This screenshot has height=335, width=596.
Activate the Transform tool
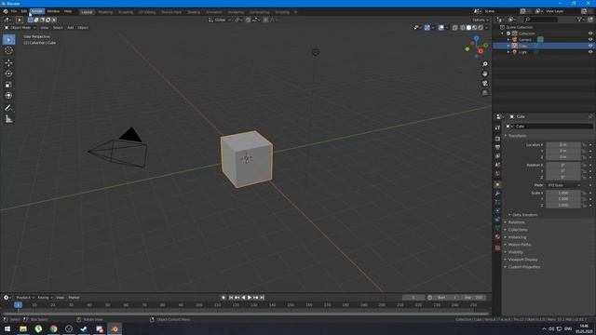pos(8,95)
